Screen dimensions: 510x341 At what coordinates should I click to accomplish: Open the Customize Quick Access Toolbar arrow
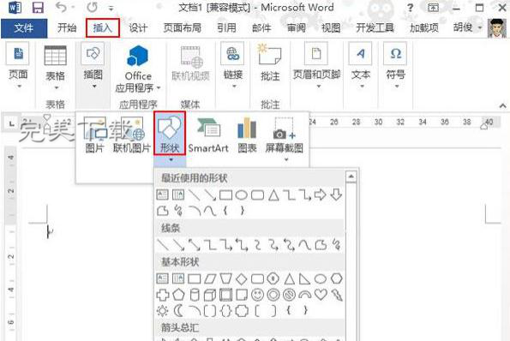(x=111, y=9)
